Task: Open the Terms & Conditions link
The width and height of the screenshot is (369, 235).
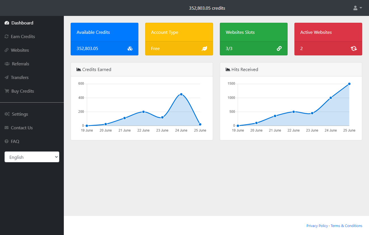Action: point(346,226)
